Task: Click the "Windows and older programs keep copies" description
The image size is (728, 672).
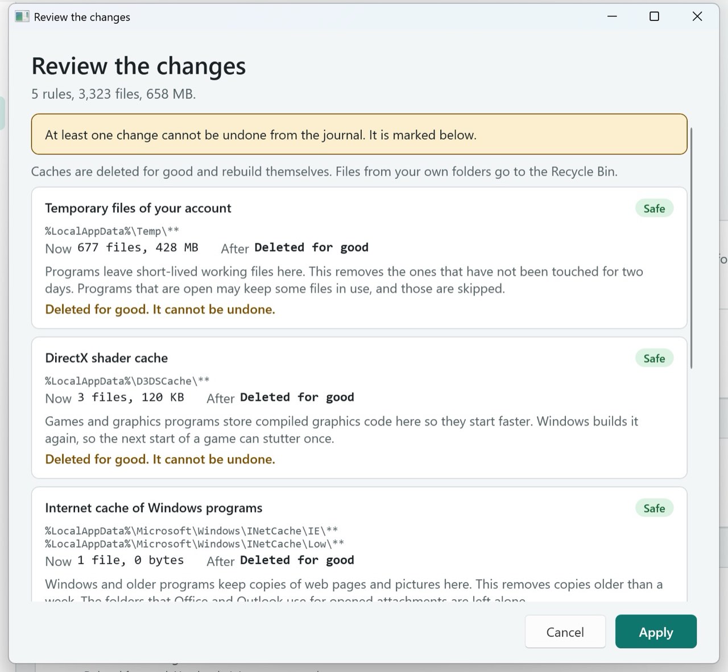Action: click(354, 590)
